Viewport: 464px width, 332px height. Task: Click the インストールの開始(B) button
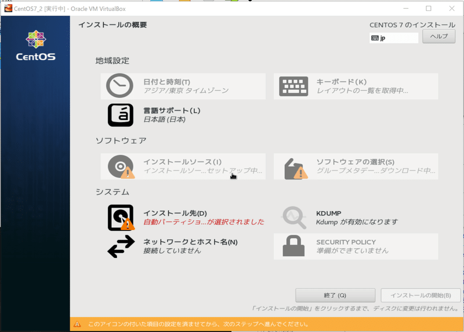420,295
